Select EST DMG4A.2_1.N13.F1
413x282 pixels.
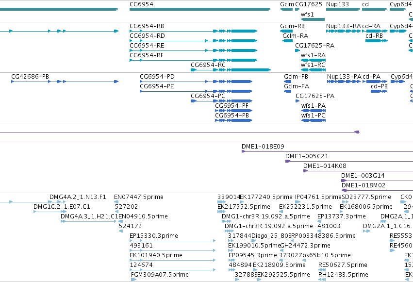78,197
